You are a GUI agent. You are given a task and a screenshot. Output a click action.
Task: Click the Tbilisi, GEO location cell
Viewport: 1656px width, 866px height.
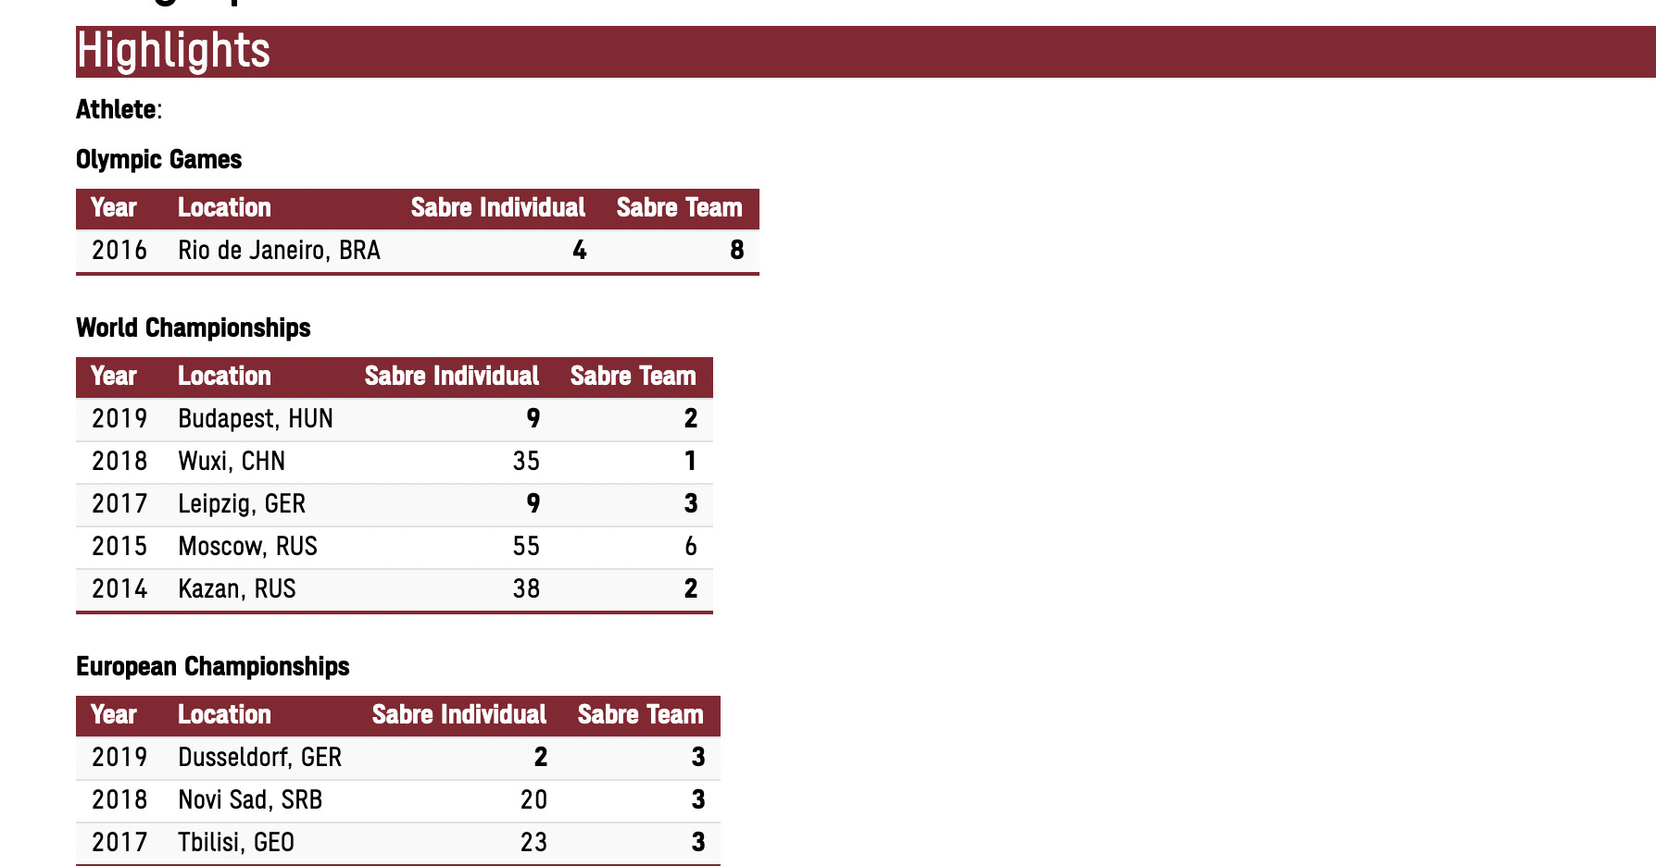pos(236,843)
